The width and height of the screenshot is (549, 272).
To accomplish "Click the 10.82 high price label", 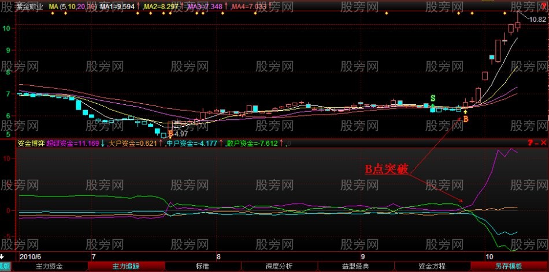I will [537, 20].
